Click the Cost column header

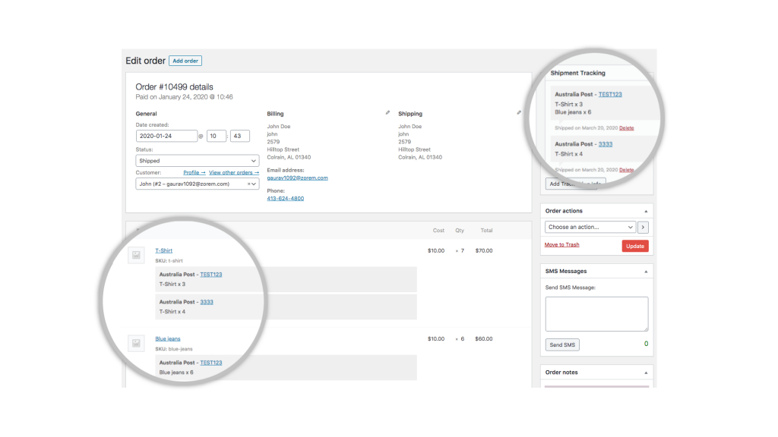pyautogui.click(x=438, y=231)
